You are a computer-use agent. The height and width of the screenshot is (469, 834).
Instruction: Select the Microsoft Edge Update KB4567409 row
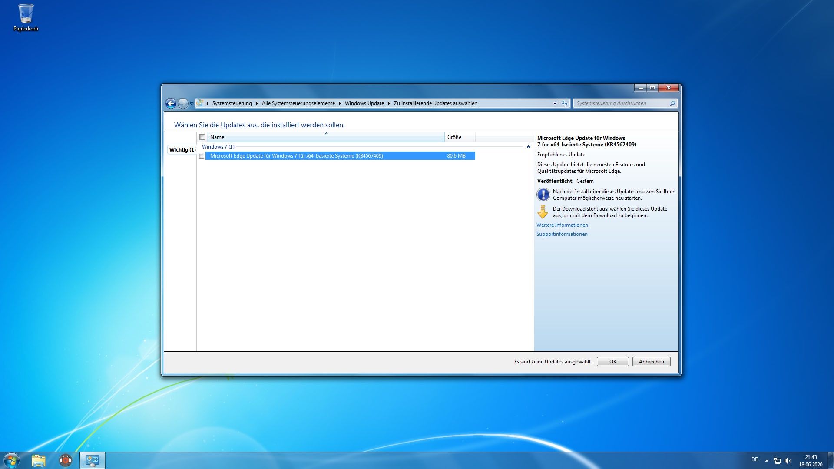pos(340,156)
